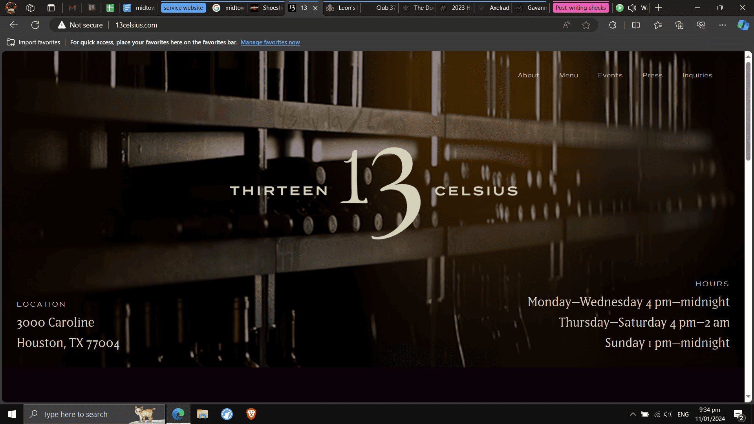Open a new tab with plus button
Screen dimensions: 754x424
click(659, 7)
